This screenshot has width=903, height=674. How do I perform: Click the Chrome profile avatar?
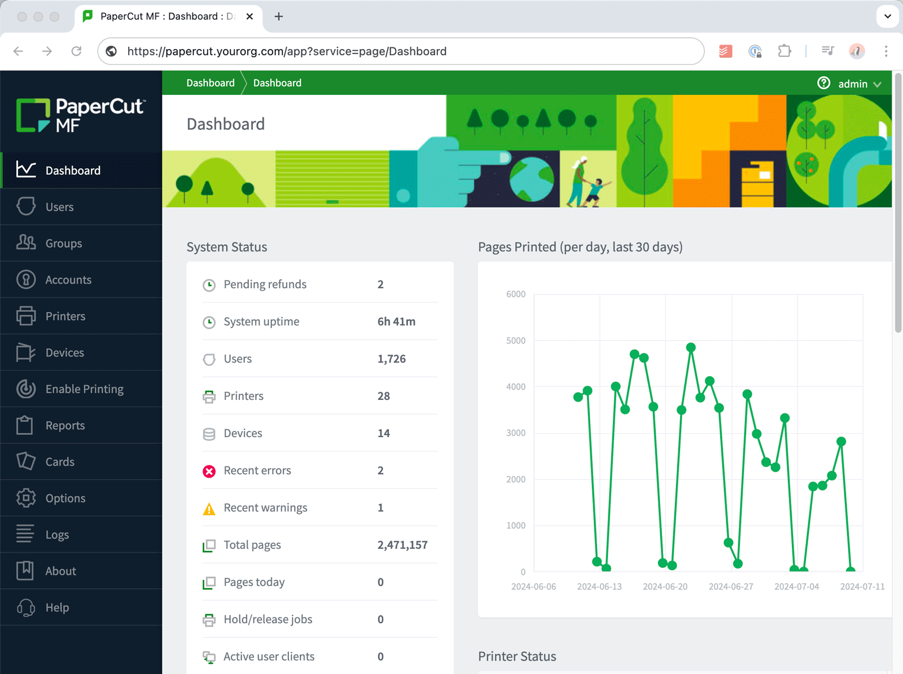click(x=857, y=51)
